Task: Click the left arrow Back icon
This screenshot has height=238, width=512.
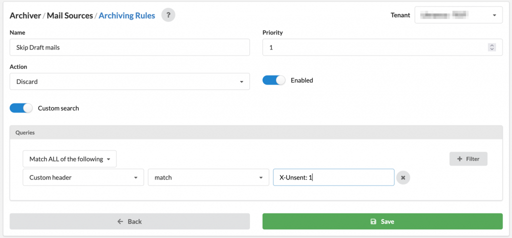Action: (120, 221)
